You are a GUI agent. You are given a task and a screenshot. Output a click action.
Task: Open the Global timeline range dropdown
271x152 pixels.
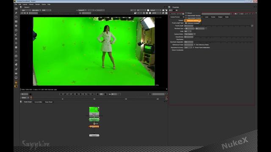[25, 98]
